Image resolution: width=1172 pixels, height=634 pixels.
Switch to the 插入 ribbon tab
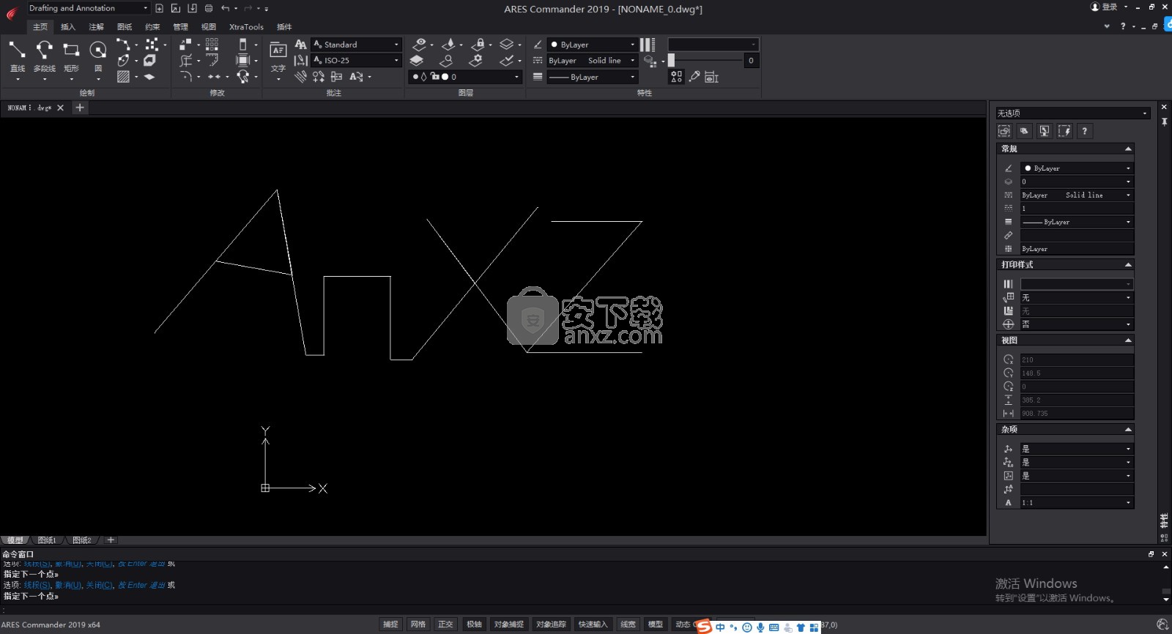click(68, 27)
